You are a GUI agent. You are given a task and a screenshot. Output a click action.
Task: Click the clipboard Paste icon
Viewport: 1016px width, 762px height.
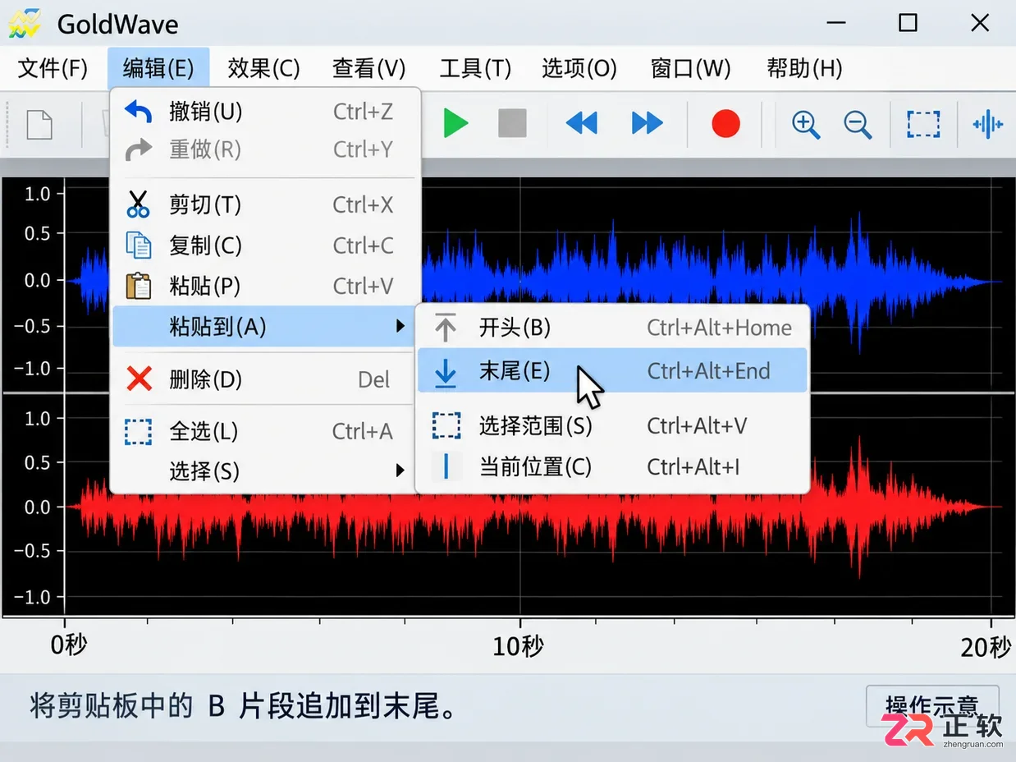pos(139,286)
